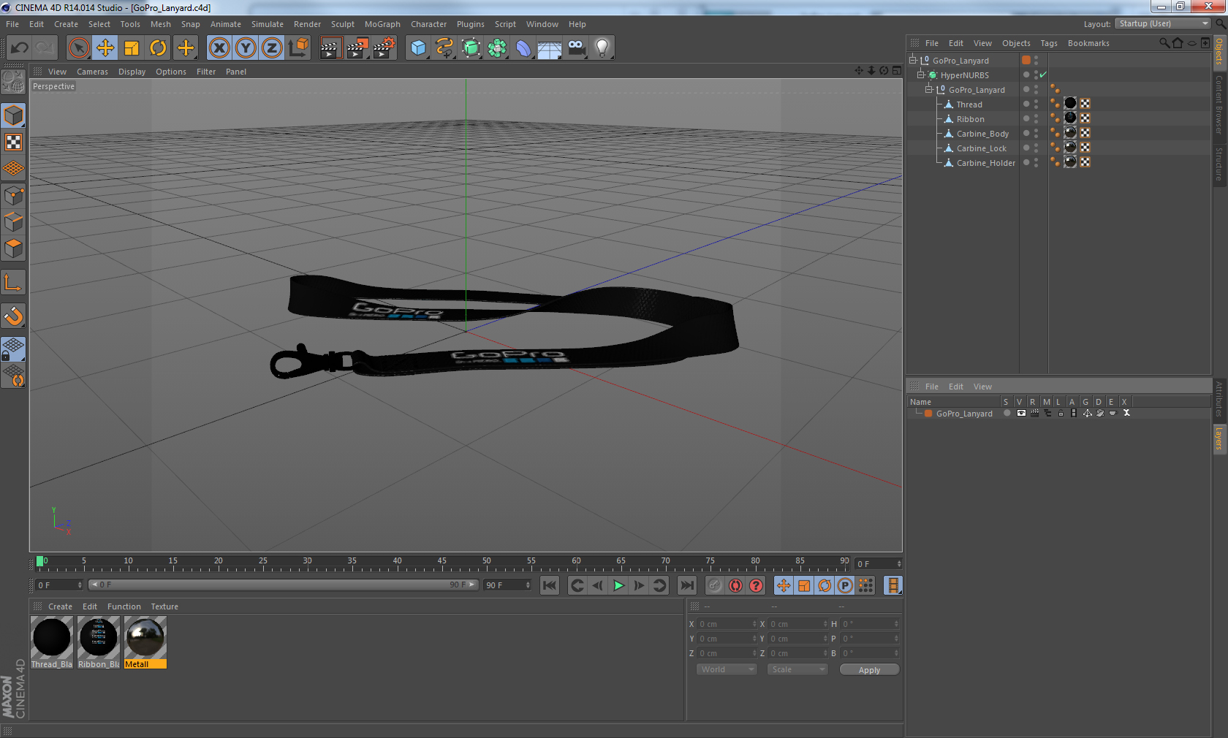Activate the Rotate tool
Viewport: 1228px width, 738px height.
point(158,48)
